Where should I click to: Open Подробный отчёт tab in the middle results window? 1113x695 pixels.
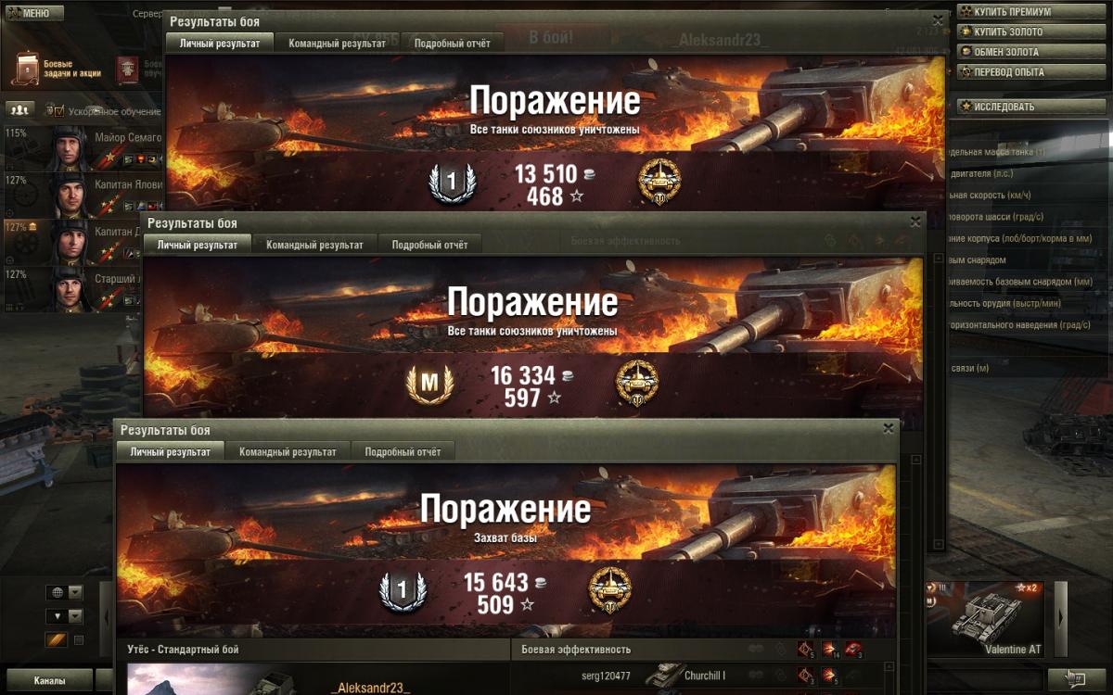tap(430, 245)
